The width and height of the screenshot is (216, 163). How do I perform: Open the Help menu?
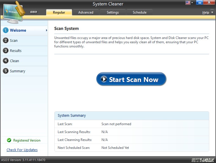coord(206,12)
